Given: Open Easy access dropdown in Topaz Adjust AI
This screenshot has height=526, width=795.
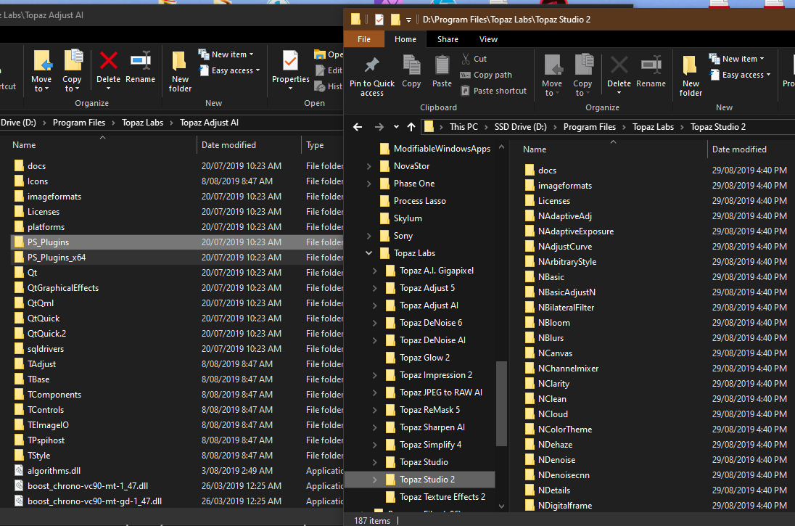Looking at the screenshot, I should pyautogui.click(x=229, y=70).
